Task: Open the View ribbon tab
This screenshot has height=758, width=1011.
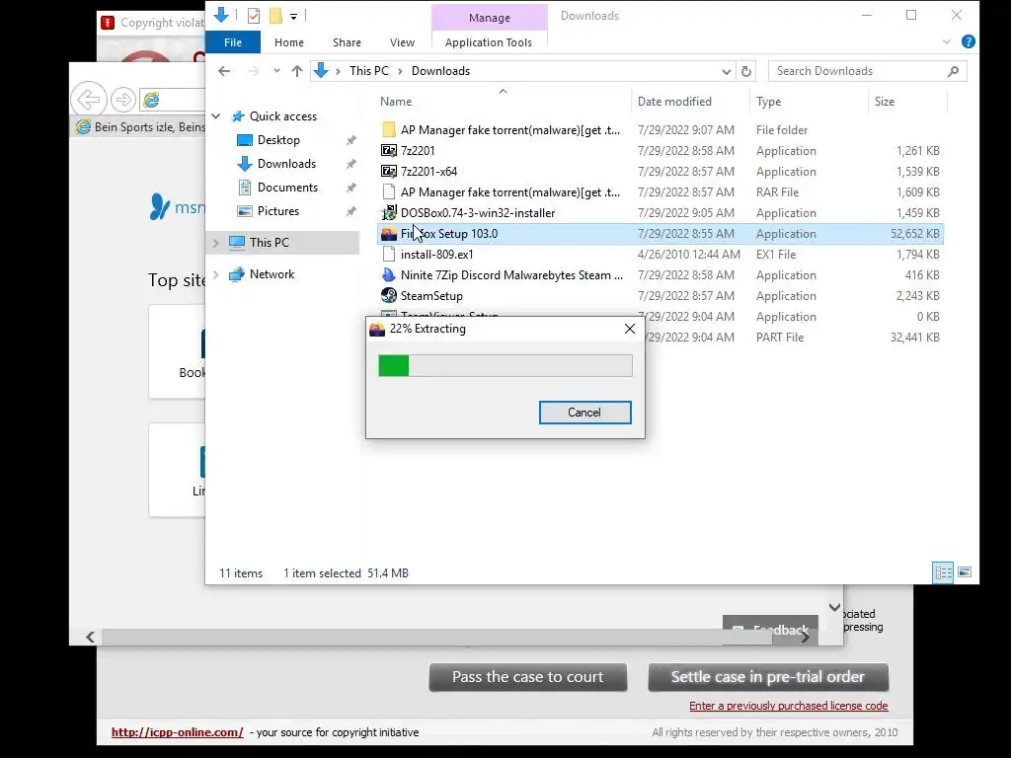Action: [403, 42]
